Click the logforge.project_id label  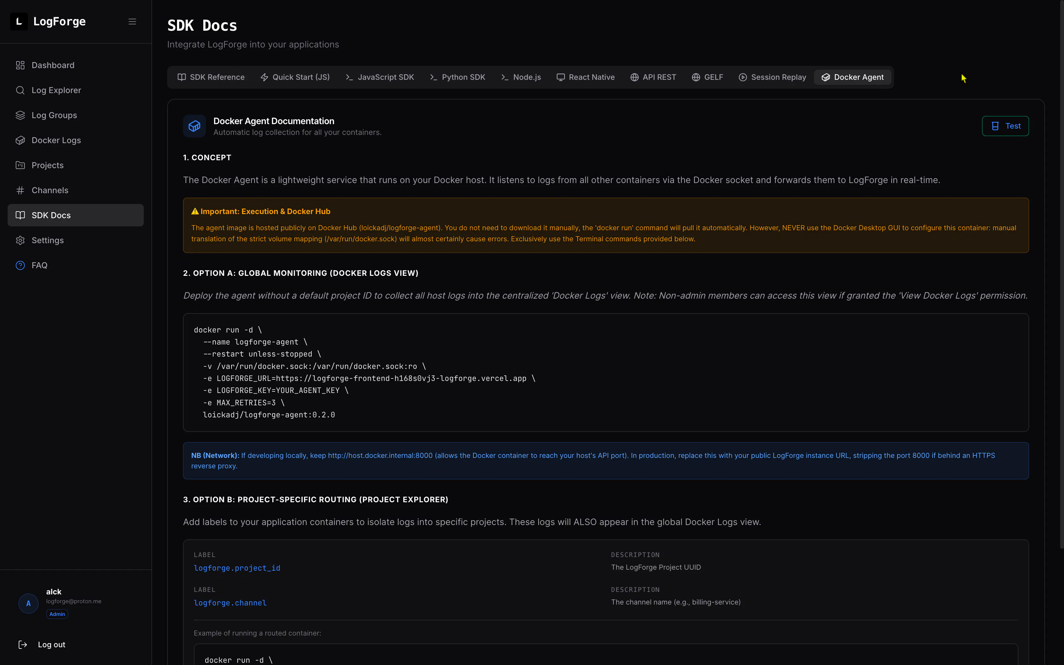237,568
